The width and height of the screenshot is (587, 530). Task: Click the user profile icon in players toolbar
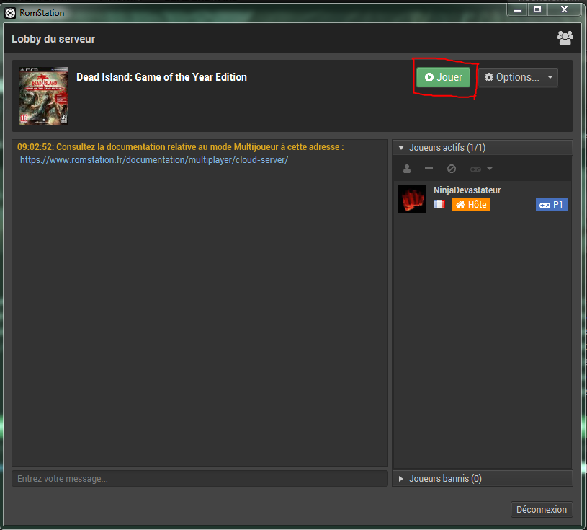click(x=407, y=169)
